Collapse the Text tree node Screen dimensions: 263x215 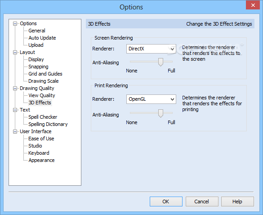click(x=15, y=110)
